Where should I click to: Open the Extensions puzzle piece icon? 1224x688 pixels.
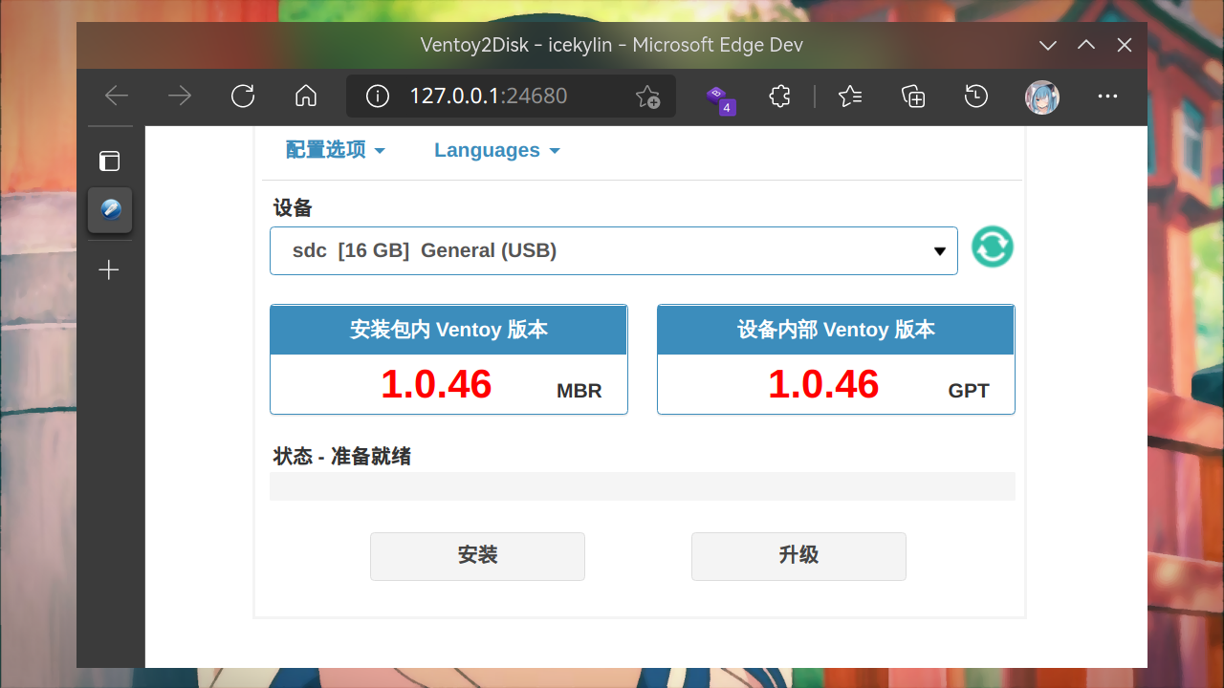pos(780,96)
